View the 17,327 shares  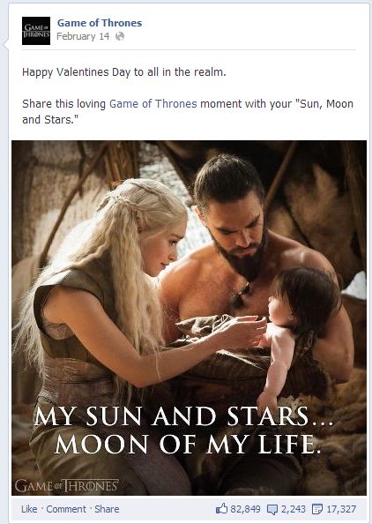(x=341, y=509)
